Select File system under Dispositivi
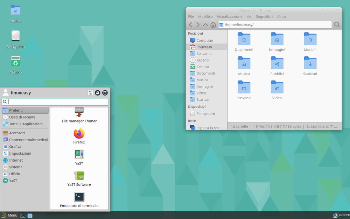This screenshot has height=219, width=350. [x=206, y=114]
